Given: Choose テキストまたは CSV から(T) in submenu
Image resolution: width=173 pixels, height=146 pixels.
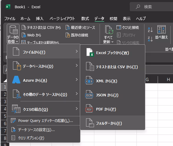Looking at the screenshot, I should click(113, 67).
